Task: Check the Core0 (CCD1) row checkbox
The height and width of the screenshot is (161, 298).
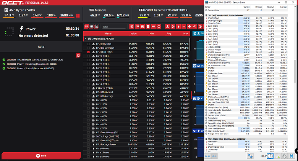Action: pos(88,56)
